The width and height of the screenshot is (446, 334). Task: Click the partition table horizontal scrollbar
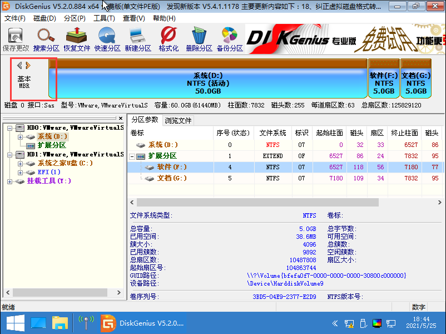[278, 202]
